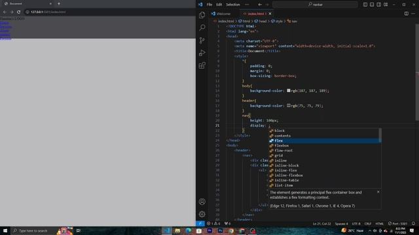Image resolution: width=419 pixels, height=235 pixels.
Task: Split the editor to the right
Action: pos(406,14)
